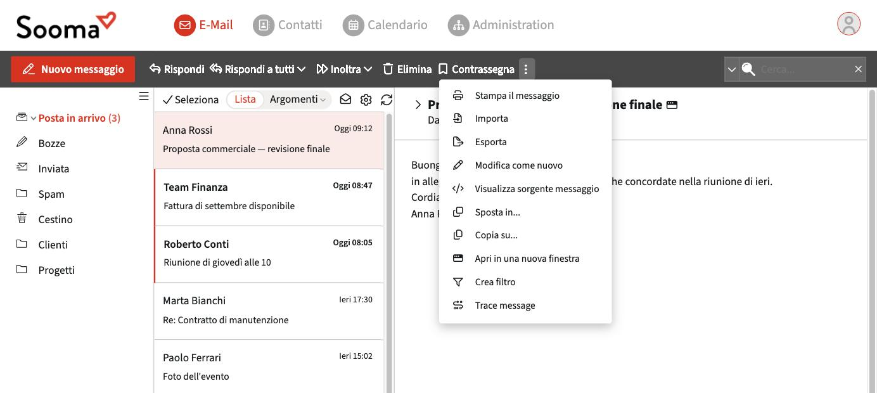Click the mark-as-read envelope icon

(x=345, y=100)
